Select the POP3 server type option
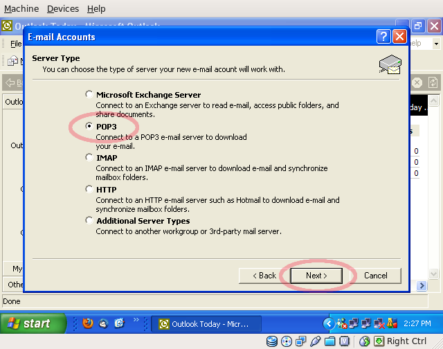 89,126
